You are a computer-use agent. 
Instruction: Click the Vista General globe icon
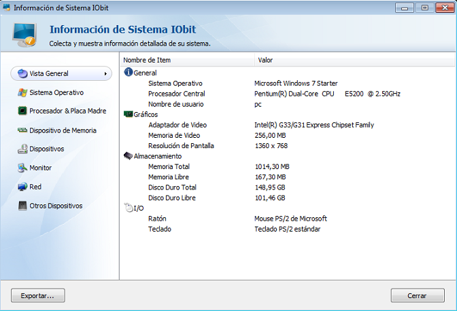click(x=22, y=73)
